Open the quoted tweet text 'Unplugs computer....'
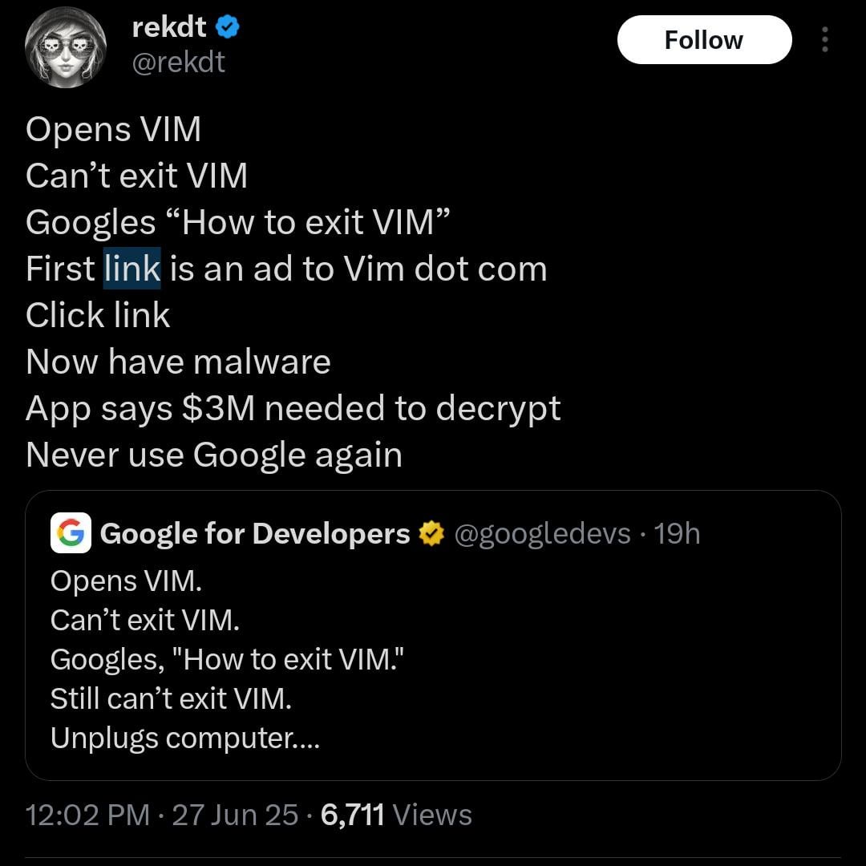The width and height of the screenshot is (866, 866). (185, 739)
